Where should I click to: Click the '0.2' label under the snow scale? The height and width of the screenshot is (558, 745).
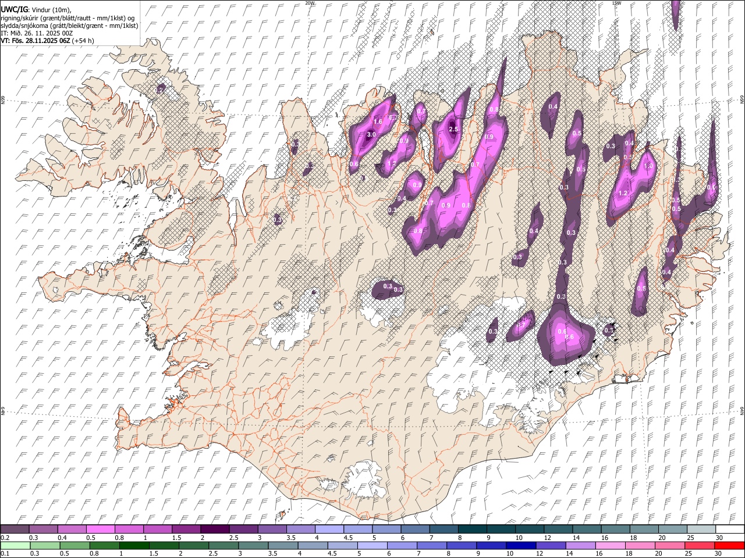pyautogui.click(x=5, y=538)
